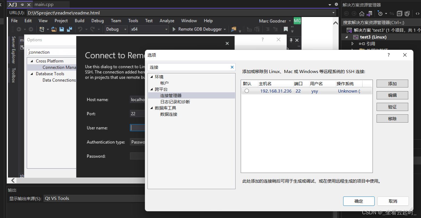Click the Collapse All icon in Solution Explorer
Viewport: 421px width, 218px height.
point(399,13)
